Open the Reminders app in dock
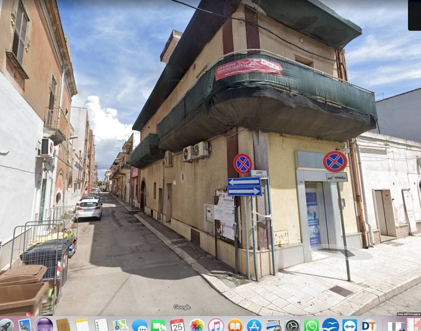Viewport: 421px width, 331px height. pyautogui.click(x=101, y=325)
